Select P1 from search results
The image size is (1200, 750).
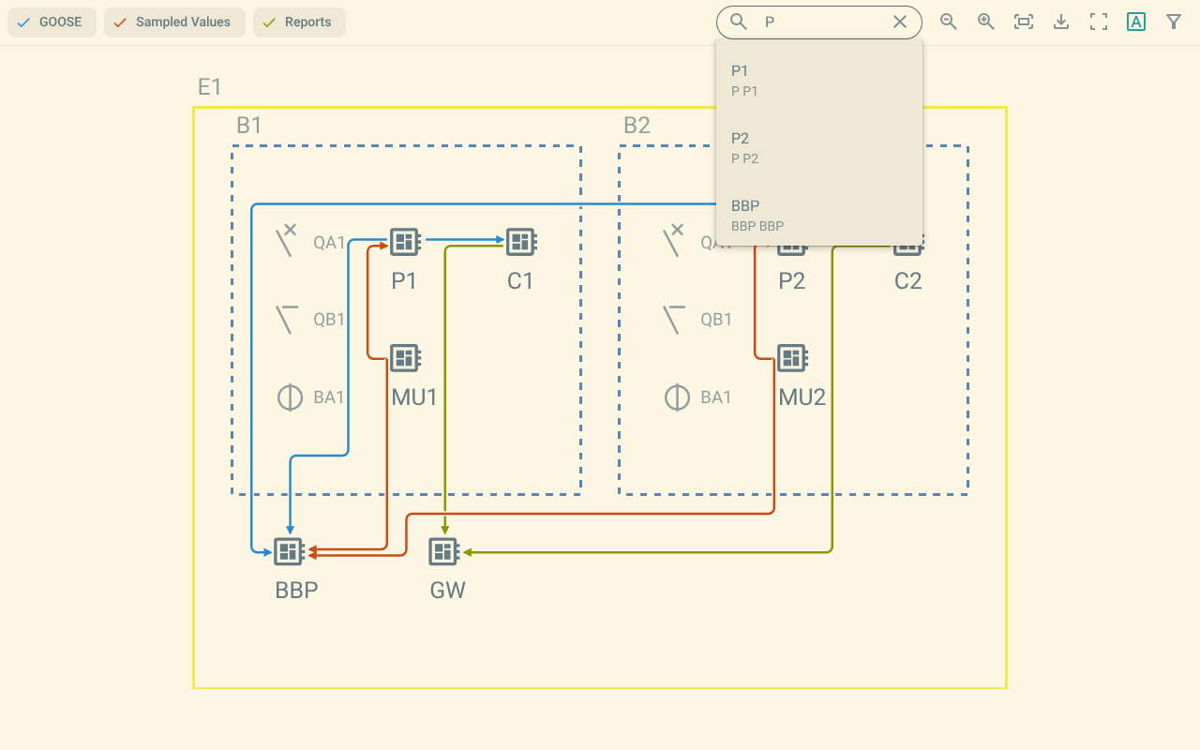click(819, 81)
